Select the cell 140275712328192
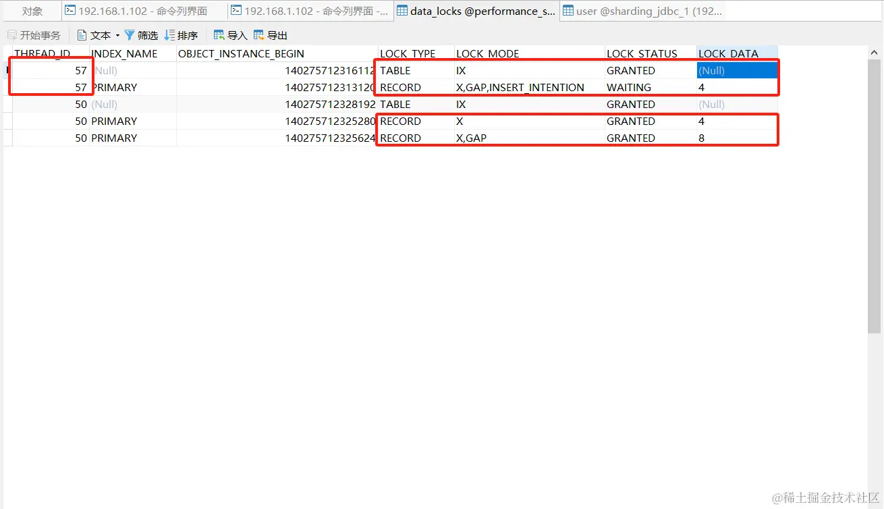Screen dimensions: 884x509 pyautogui.click(x=277, y=104)
